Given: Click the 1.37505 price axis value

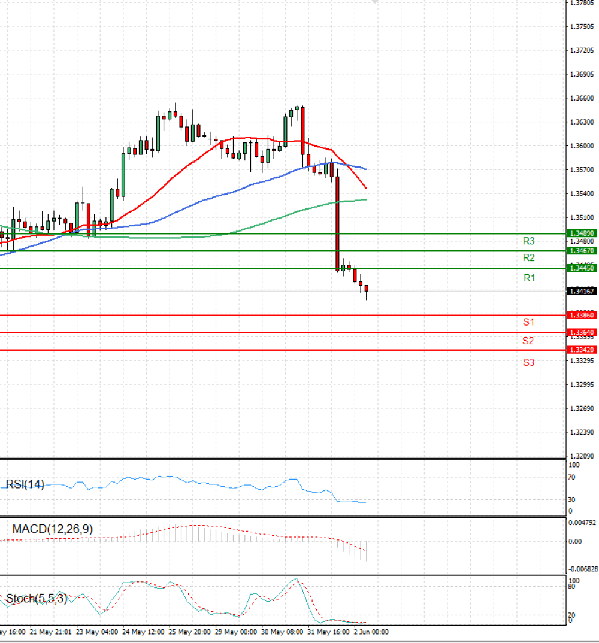Looking at the screenshot, I should (x=582, y=27).
